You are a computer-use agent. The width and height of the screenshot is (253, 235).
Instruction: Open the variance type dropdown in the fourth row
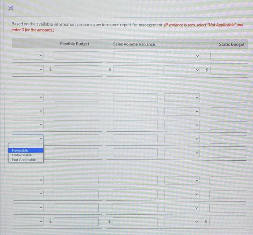coord(182,112)
